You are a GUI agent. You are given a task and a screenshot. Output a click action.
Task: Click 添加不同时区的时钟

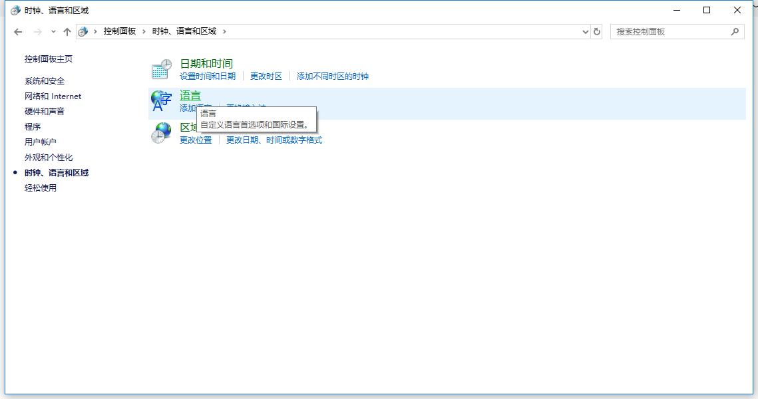[x=333, y=76]
